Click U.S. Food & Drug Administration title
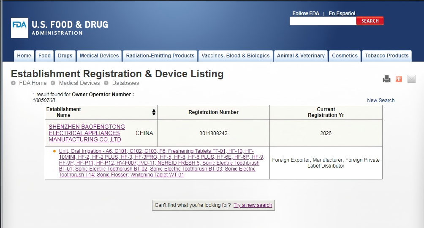The image size is (424, 228). point(70,28)
